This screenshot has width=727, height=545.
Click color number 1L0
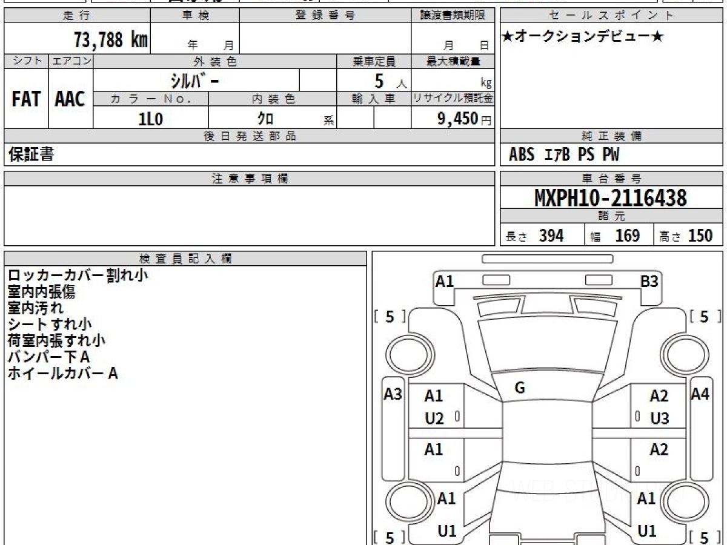pos(151,119)
